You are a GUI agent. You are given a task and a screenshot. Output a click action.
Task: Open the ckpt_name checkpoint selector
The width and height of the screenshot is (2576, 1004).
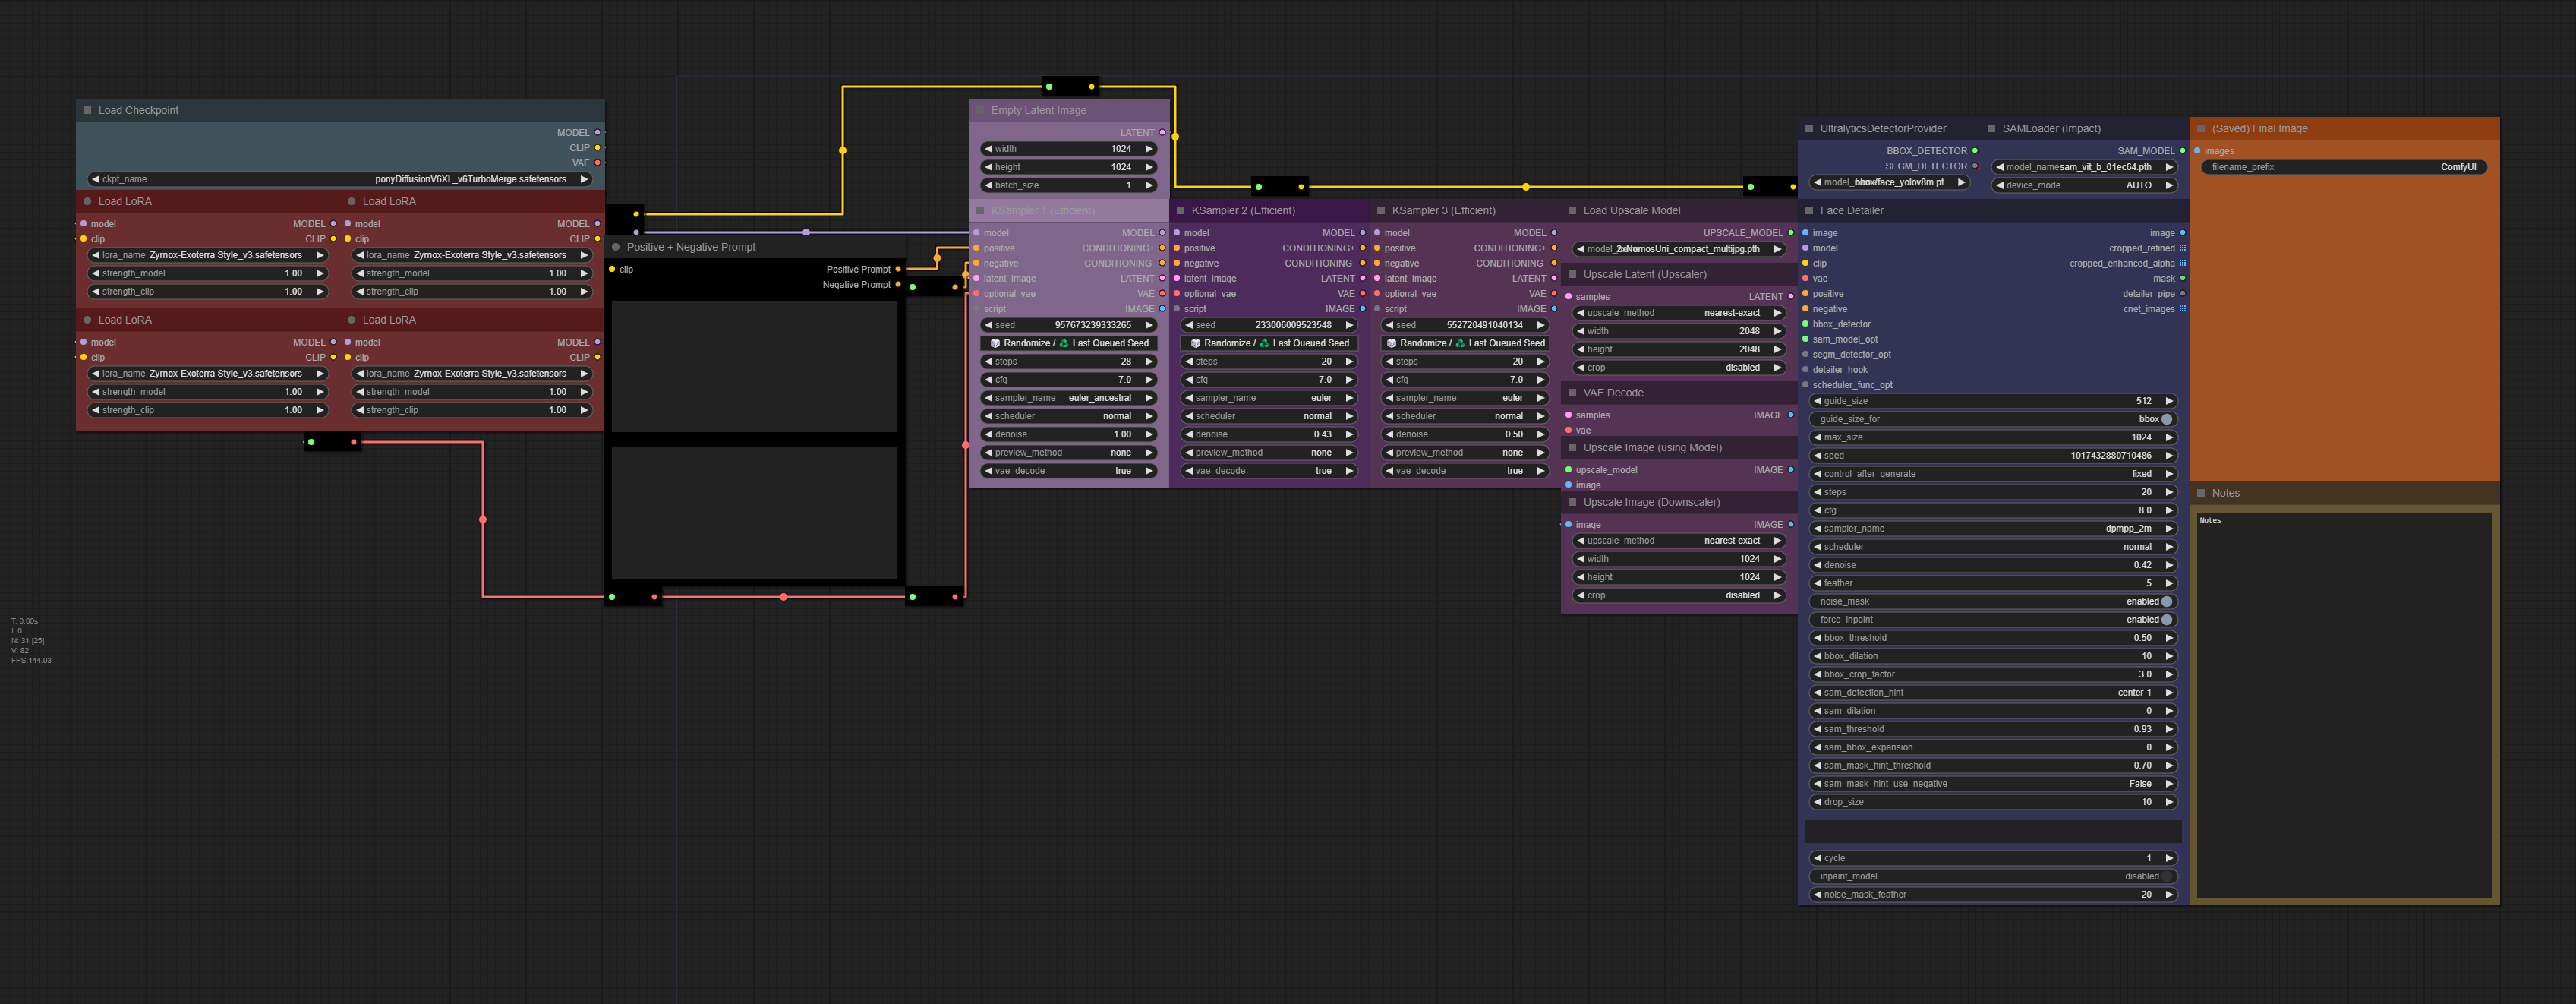pos(340,179)
